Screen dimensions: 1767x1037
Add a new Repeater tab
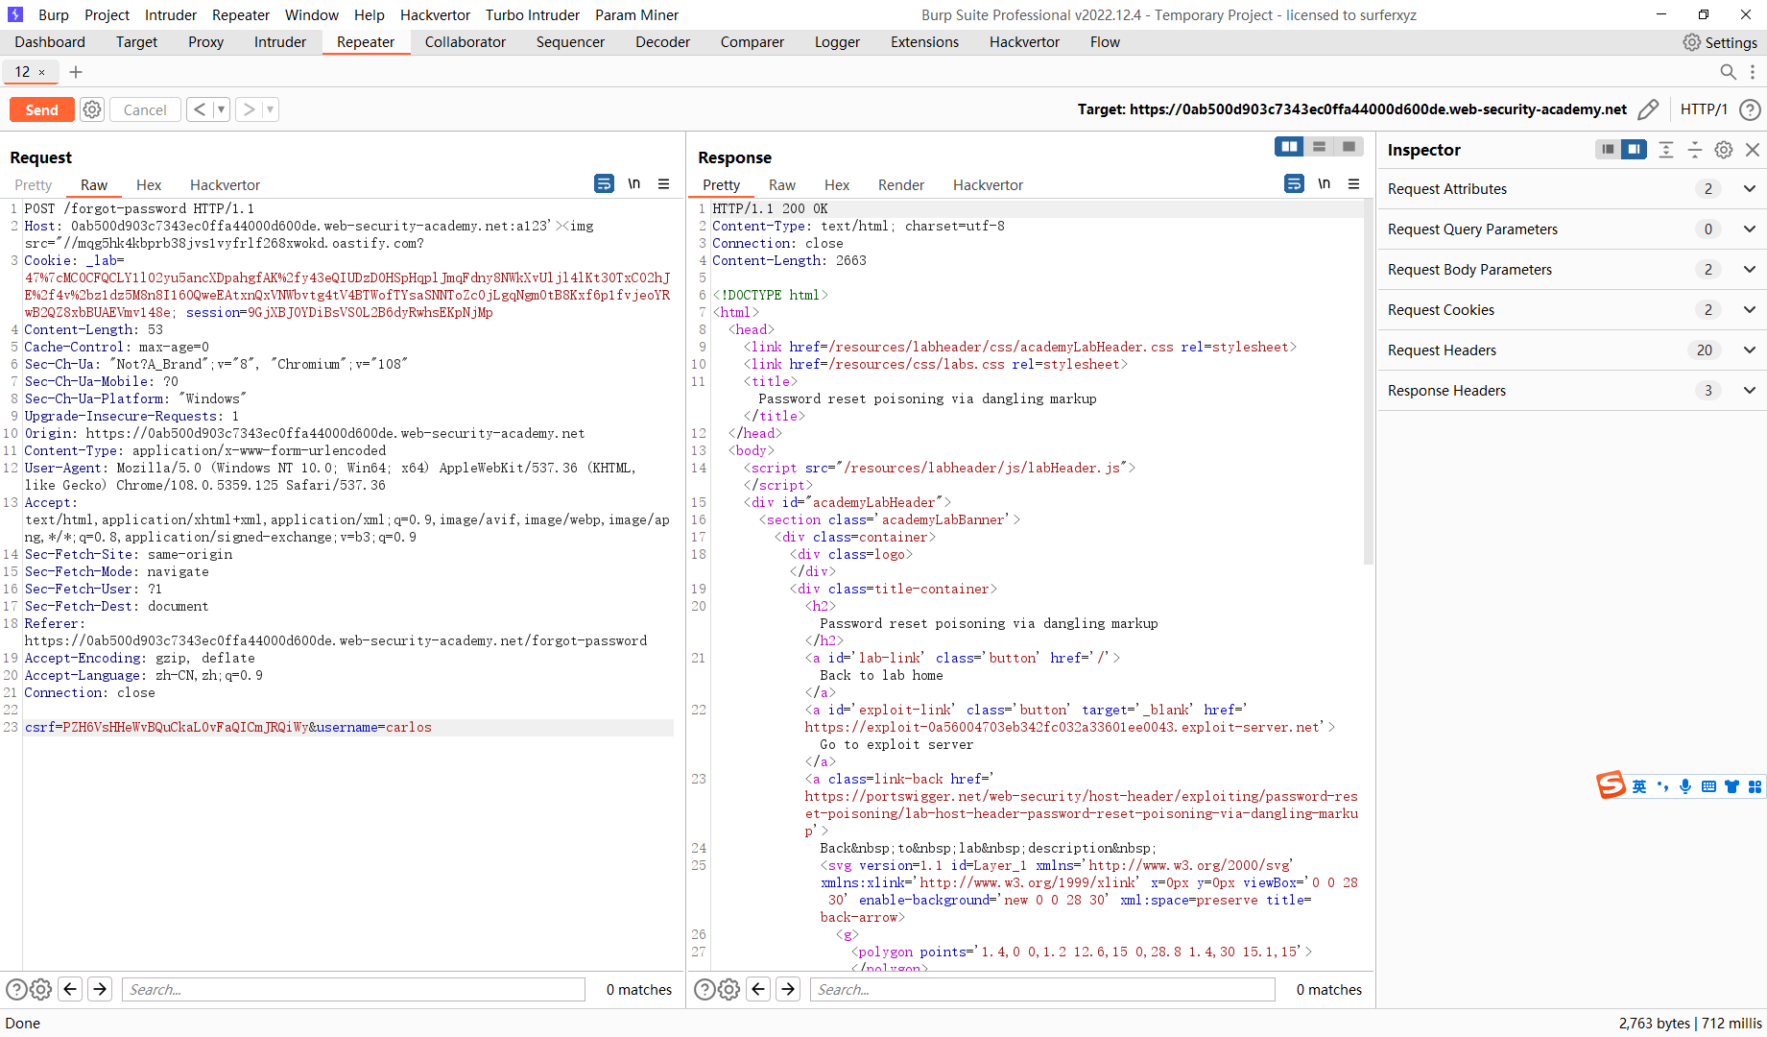[x=76, y=72]
